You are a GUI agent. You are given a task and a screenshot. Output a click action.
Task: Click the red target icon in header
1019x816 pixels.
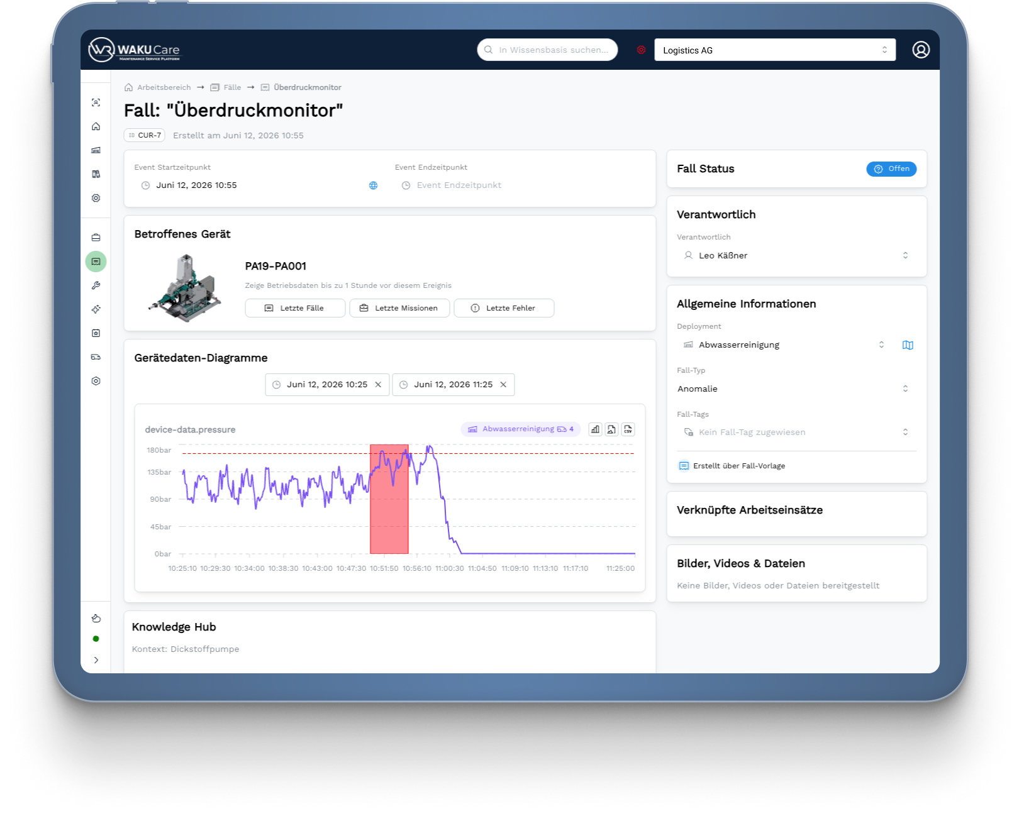(x=641, y=50)
